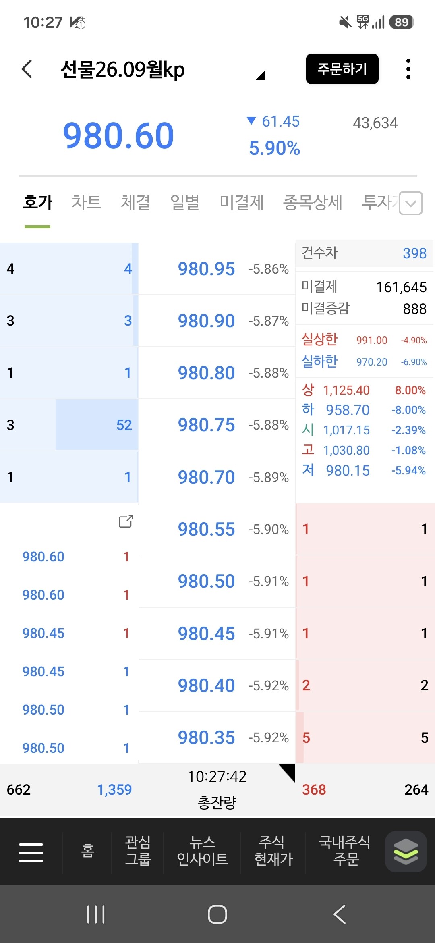435x943 pixels.
Task: Open the pop-out icon above the trade list
Action: point(126,521)
